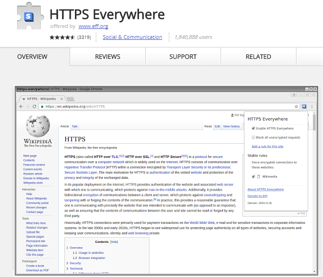Open the Chrome three-dot menu
The width and height of the screenshot is (323, 277).
[x=312, y=106]
